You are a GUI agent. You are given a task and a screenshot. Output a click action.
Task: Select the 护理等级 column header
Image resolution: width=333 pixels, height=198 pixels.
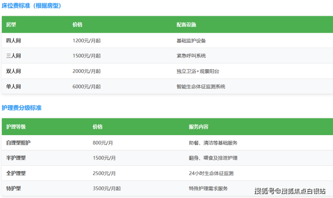pos(16,127)
